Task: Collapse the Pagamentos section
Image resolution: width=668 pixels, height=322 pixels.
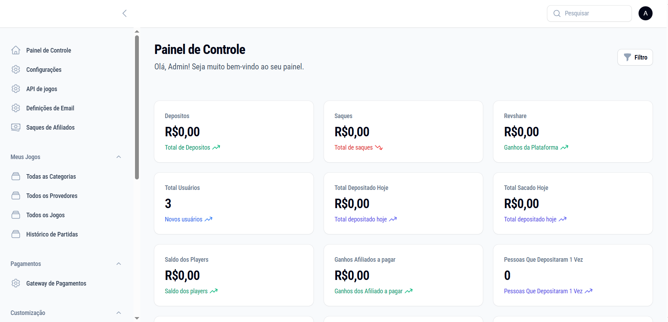Action: pyautogui.click(x=119, y=264)
